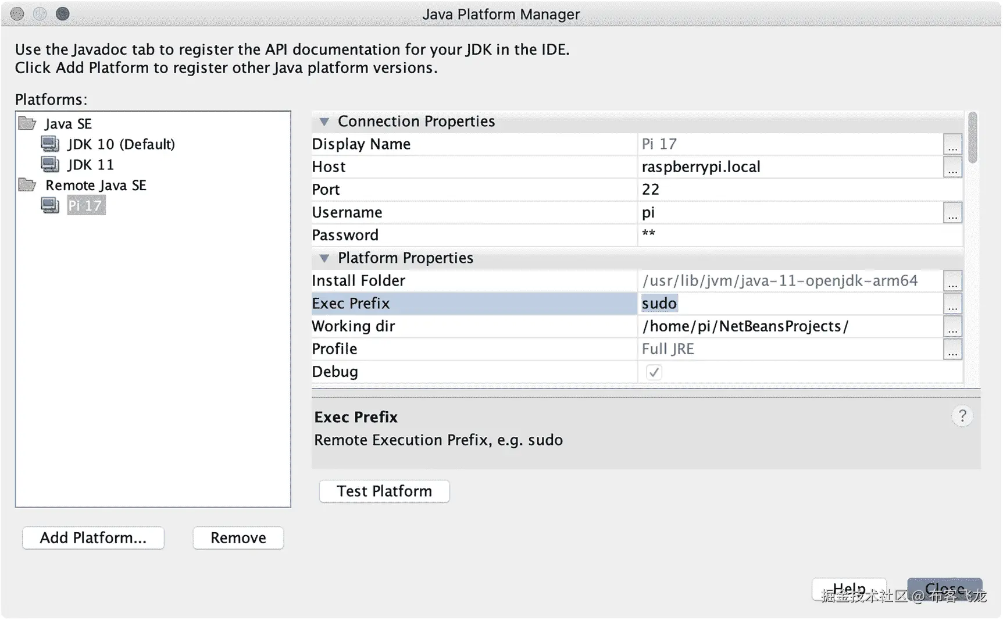Click the Remote Java SE folder icon
The height and width of the screenshot is (620, 1003).
[27, 185]
